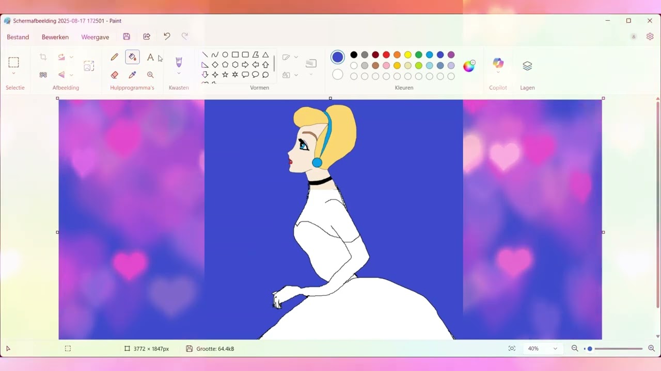Click the rectangular Selection tool

(14, 62)
